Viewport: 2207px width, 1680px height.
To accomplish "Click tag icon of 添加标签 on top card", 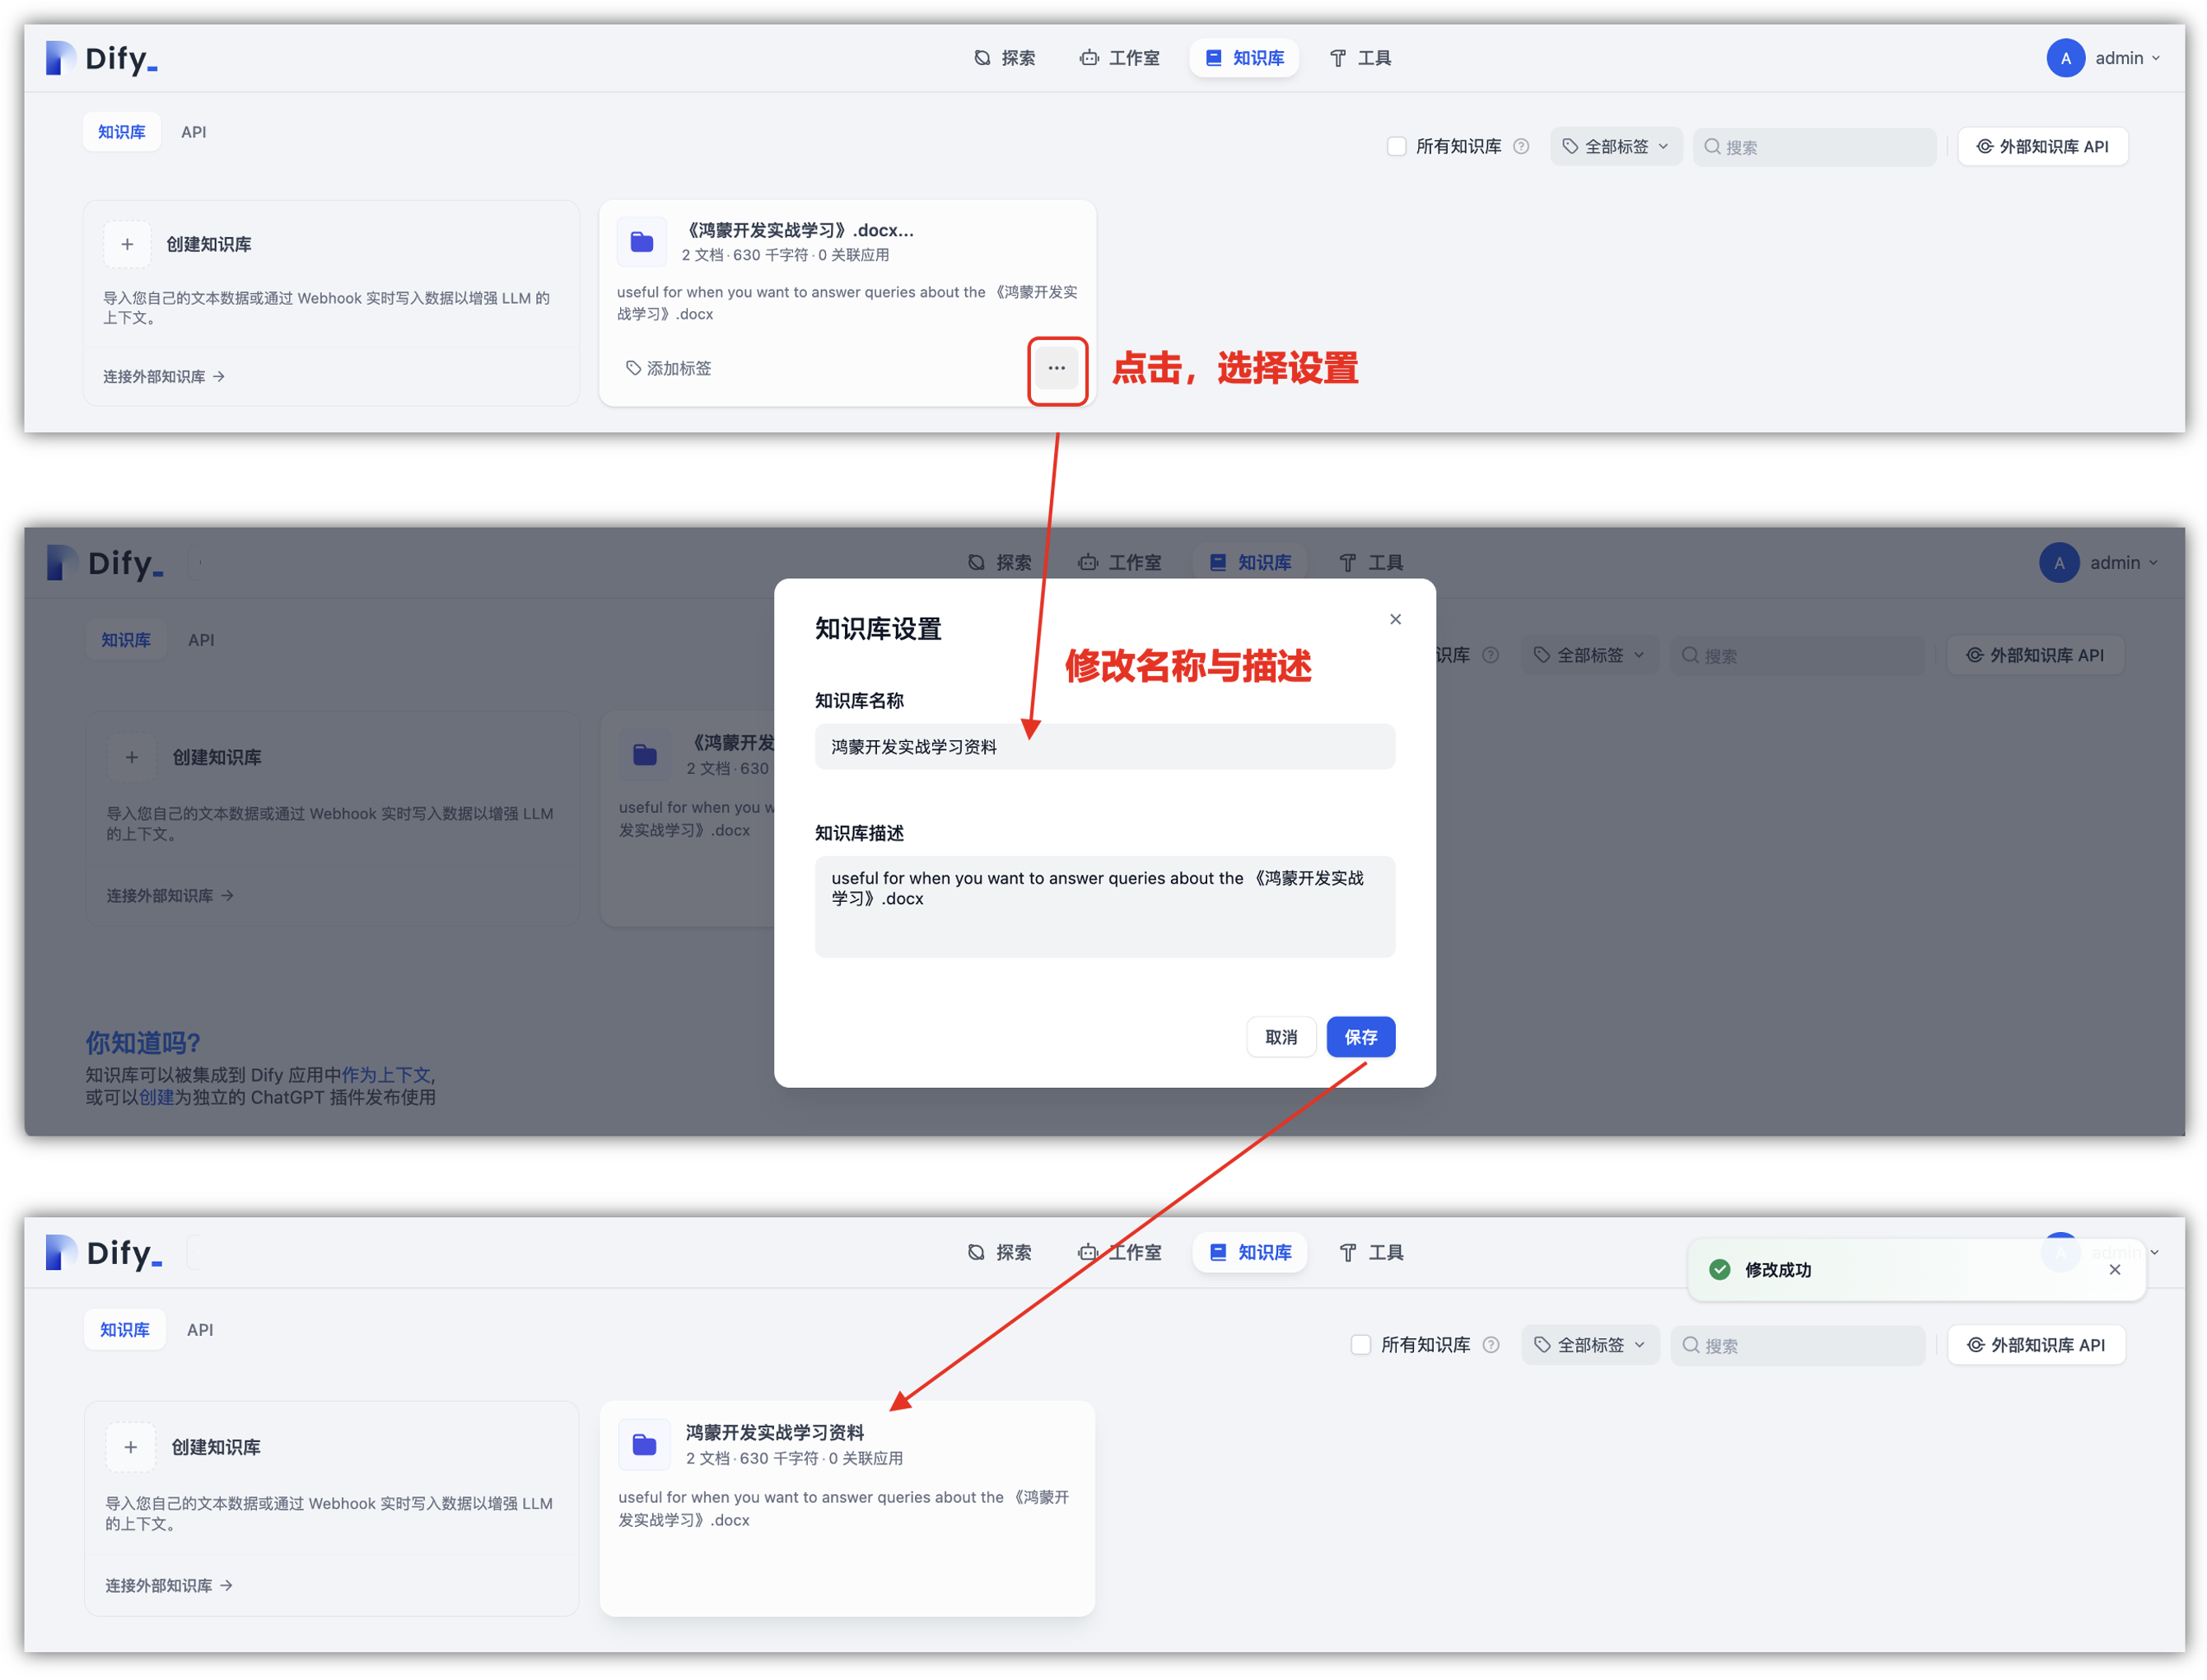I will pyautogui.click(x=633, y=368).
